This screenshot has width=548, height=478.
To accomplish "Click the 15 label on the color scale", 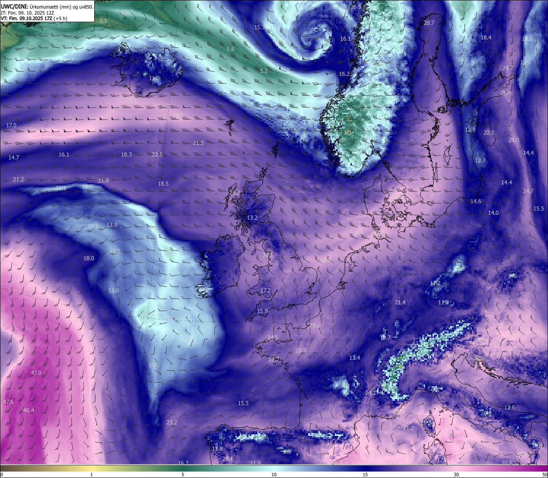I will [x=365, y=474].
